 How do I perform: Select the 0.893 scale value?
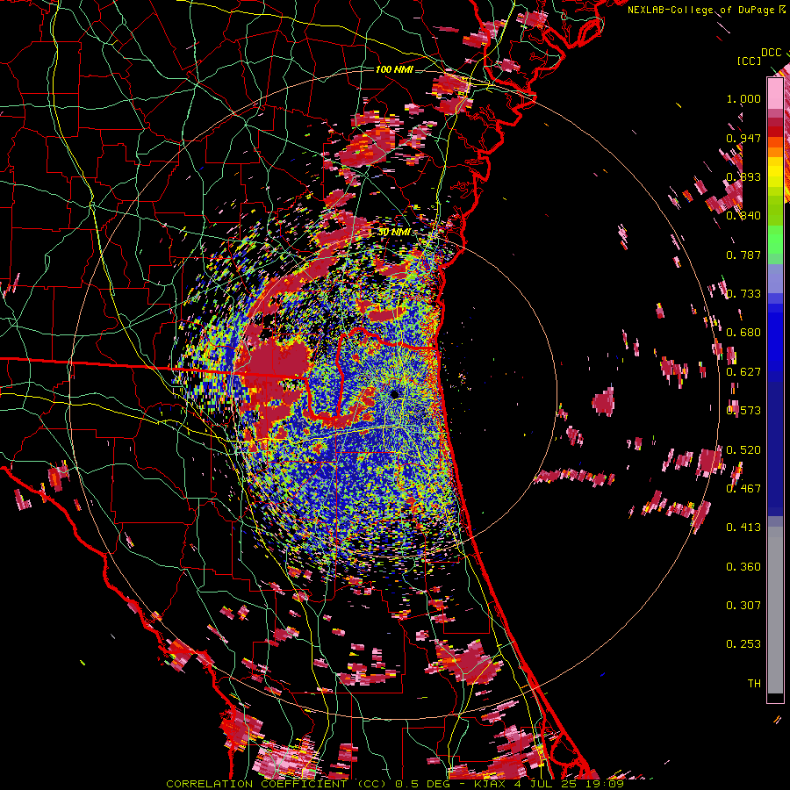click(743, 176)
